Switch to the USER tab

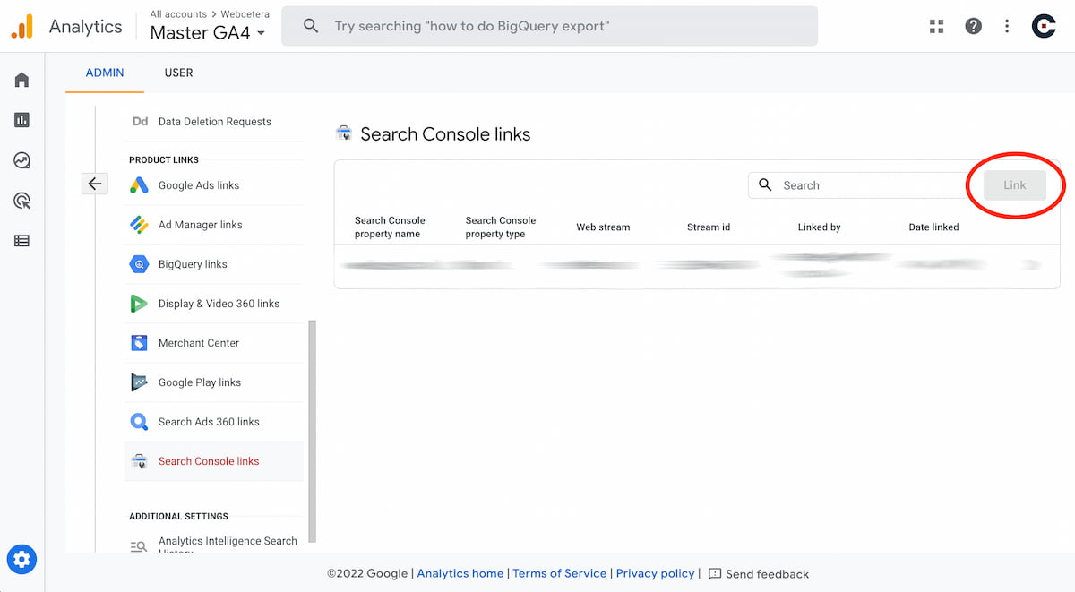178,73
